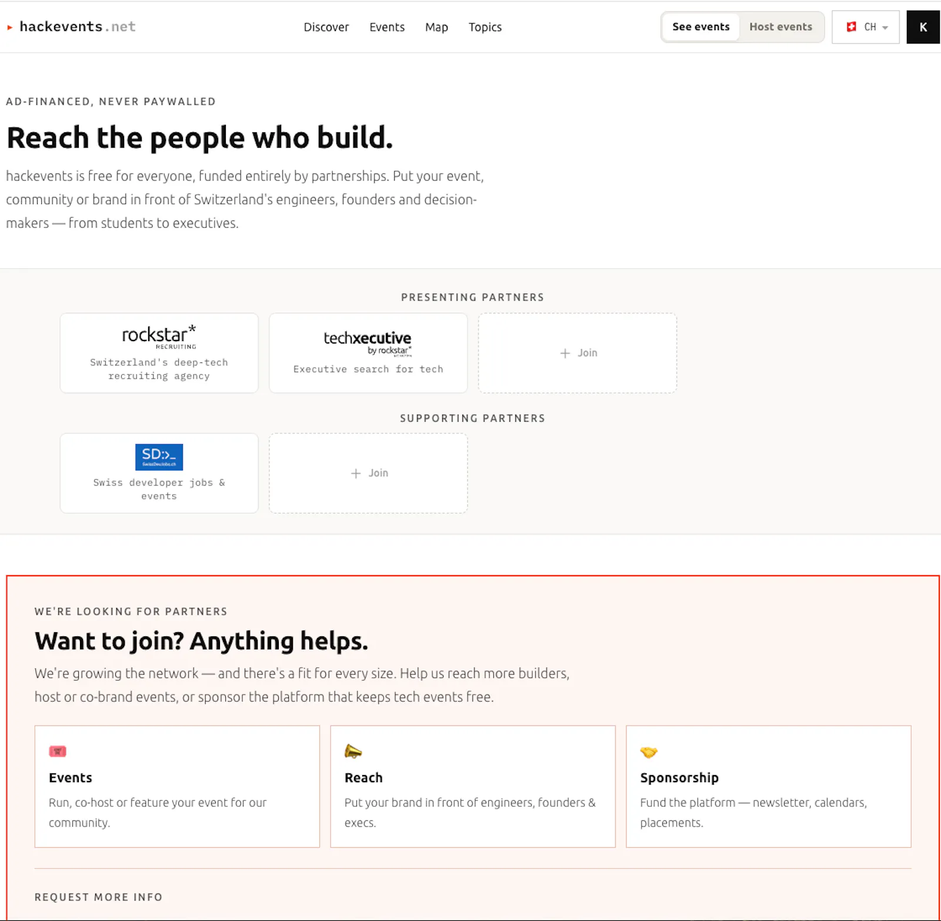The width and height of the screenshot is (941, 921).
Task: Open the K user avatar menu
Action: [923, 27]
